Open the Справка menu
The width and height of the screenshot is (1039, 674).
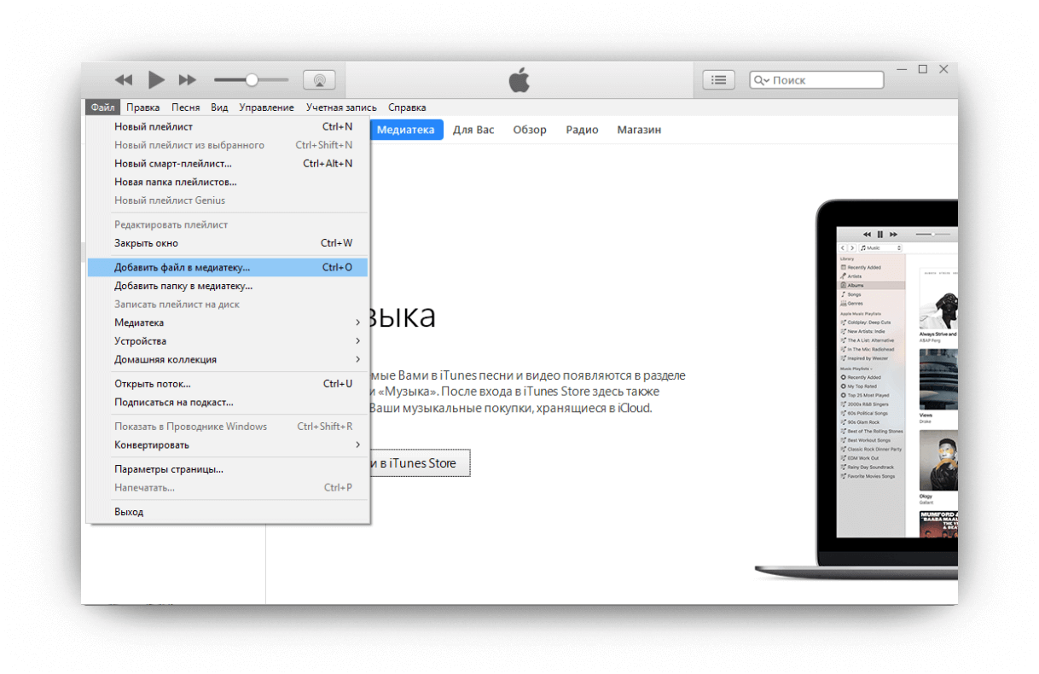click(407, 107)
